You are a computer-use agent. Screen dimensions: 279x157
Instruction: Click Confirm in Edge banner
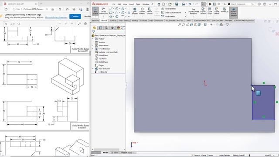[x=75, y=17]
